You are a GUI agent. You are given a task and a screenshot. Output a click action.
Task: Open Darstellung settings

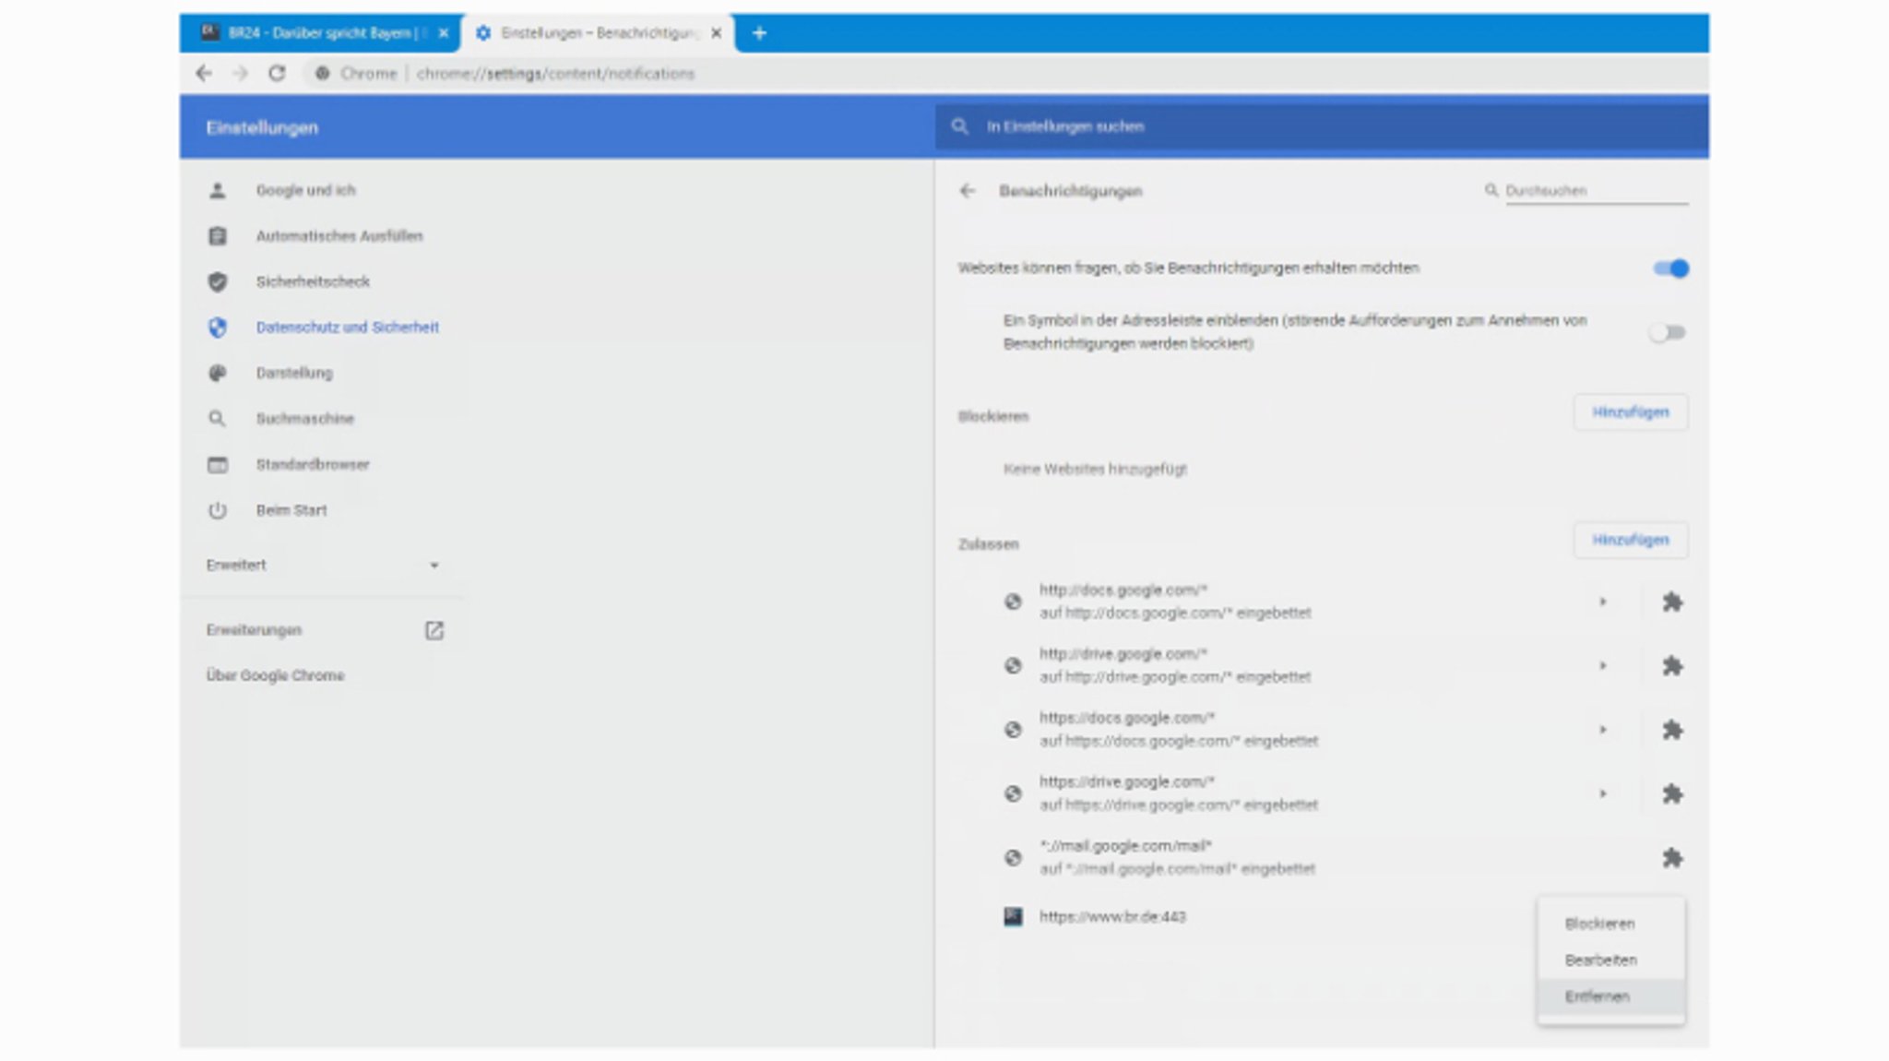[294, 373]
